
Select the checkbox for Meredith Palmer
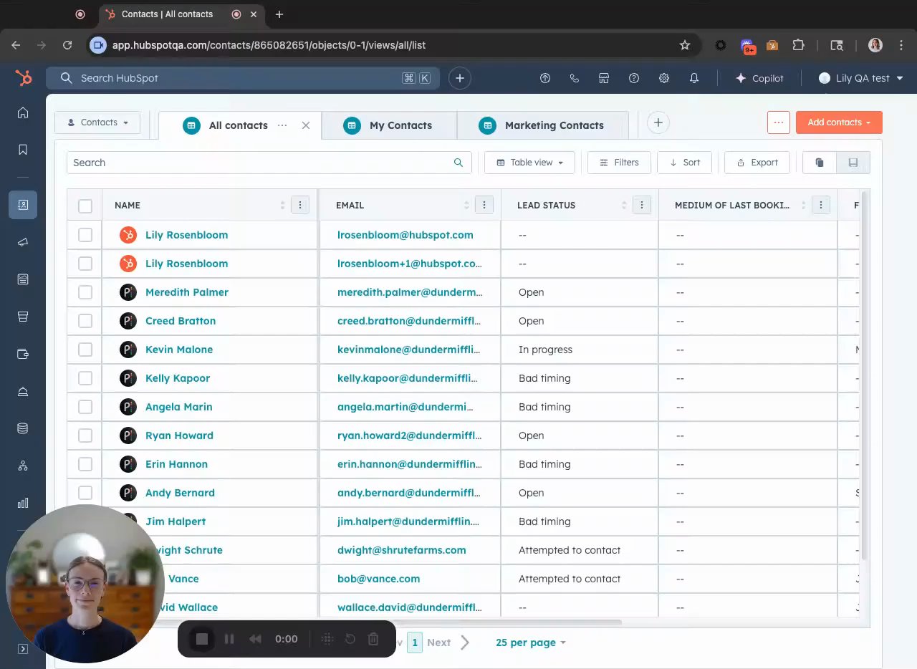pos(85,292)
